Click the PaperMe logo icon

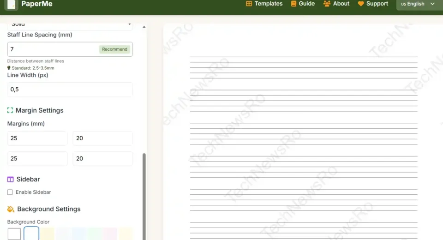[x=12, y=4]
